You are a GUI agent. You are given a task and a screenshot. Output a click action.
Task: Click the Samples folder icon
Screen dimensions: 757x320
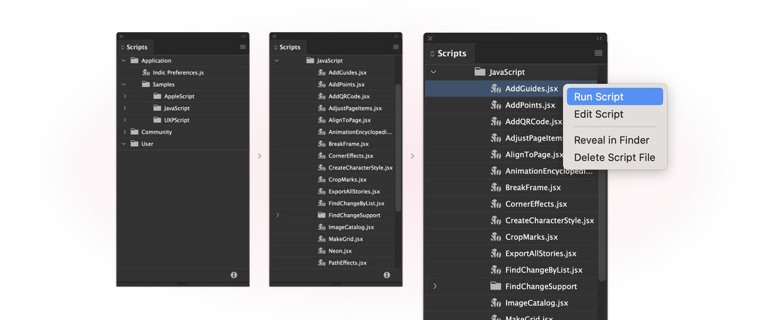(x=146, y=84)
